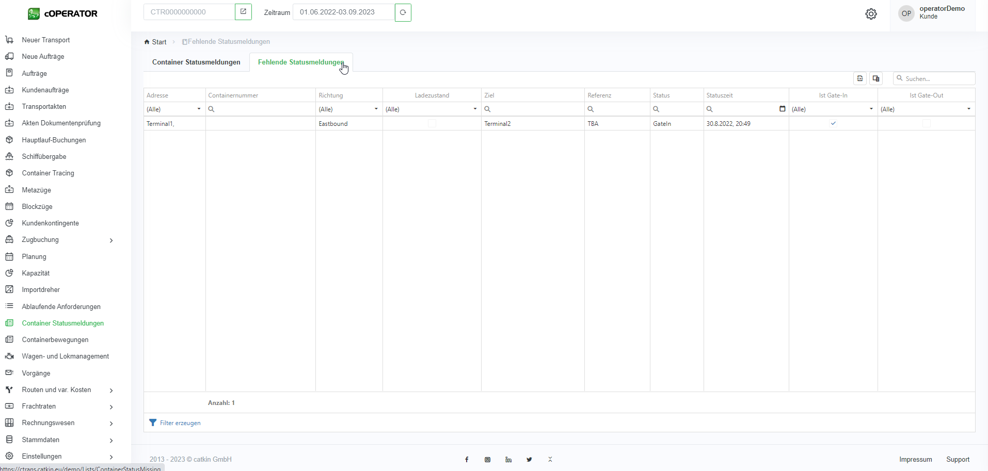Click the export table icon

coord(860,78)
